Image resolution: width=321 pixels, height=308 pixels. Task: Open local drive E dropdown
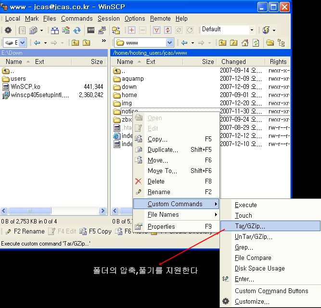22,43
